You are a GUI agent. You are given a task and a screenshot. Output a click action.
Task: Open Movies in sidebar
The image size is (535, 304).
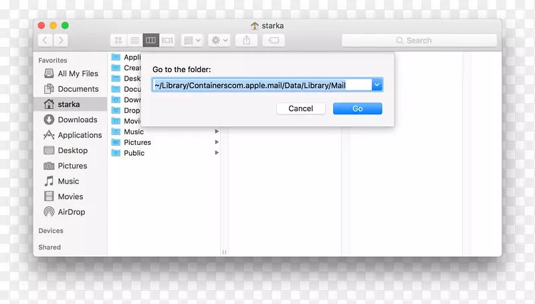click(71, 196)
